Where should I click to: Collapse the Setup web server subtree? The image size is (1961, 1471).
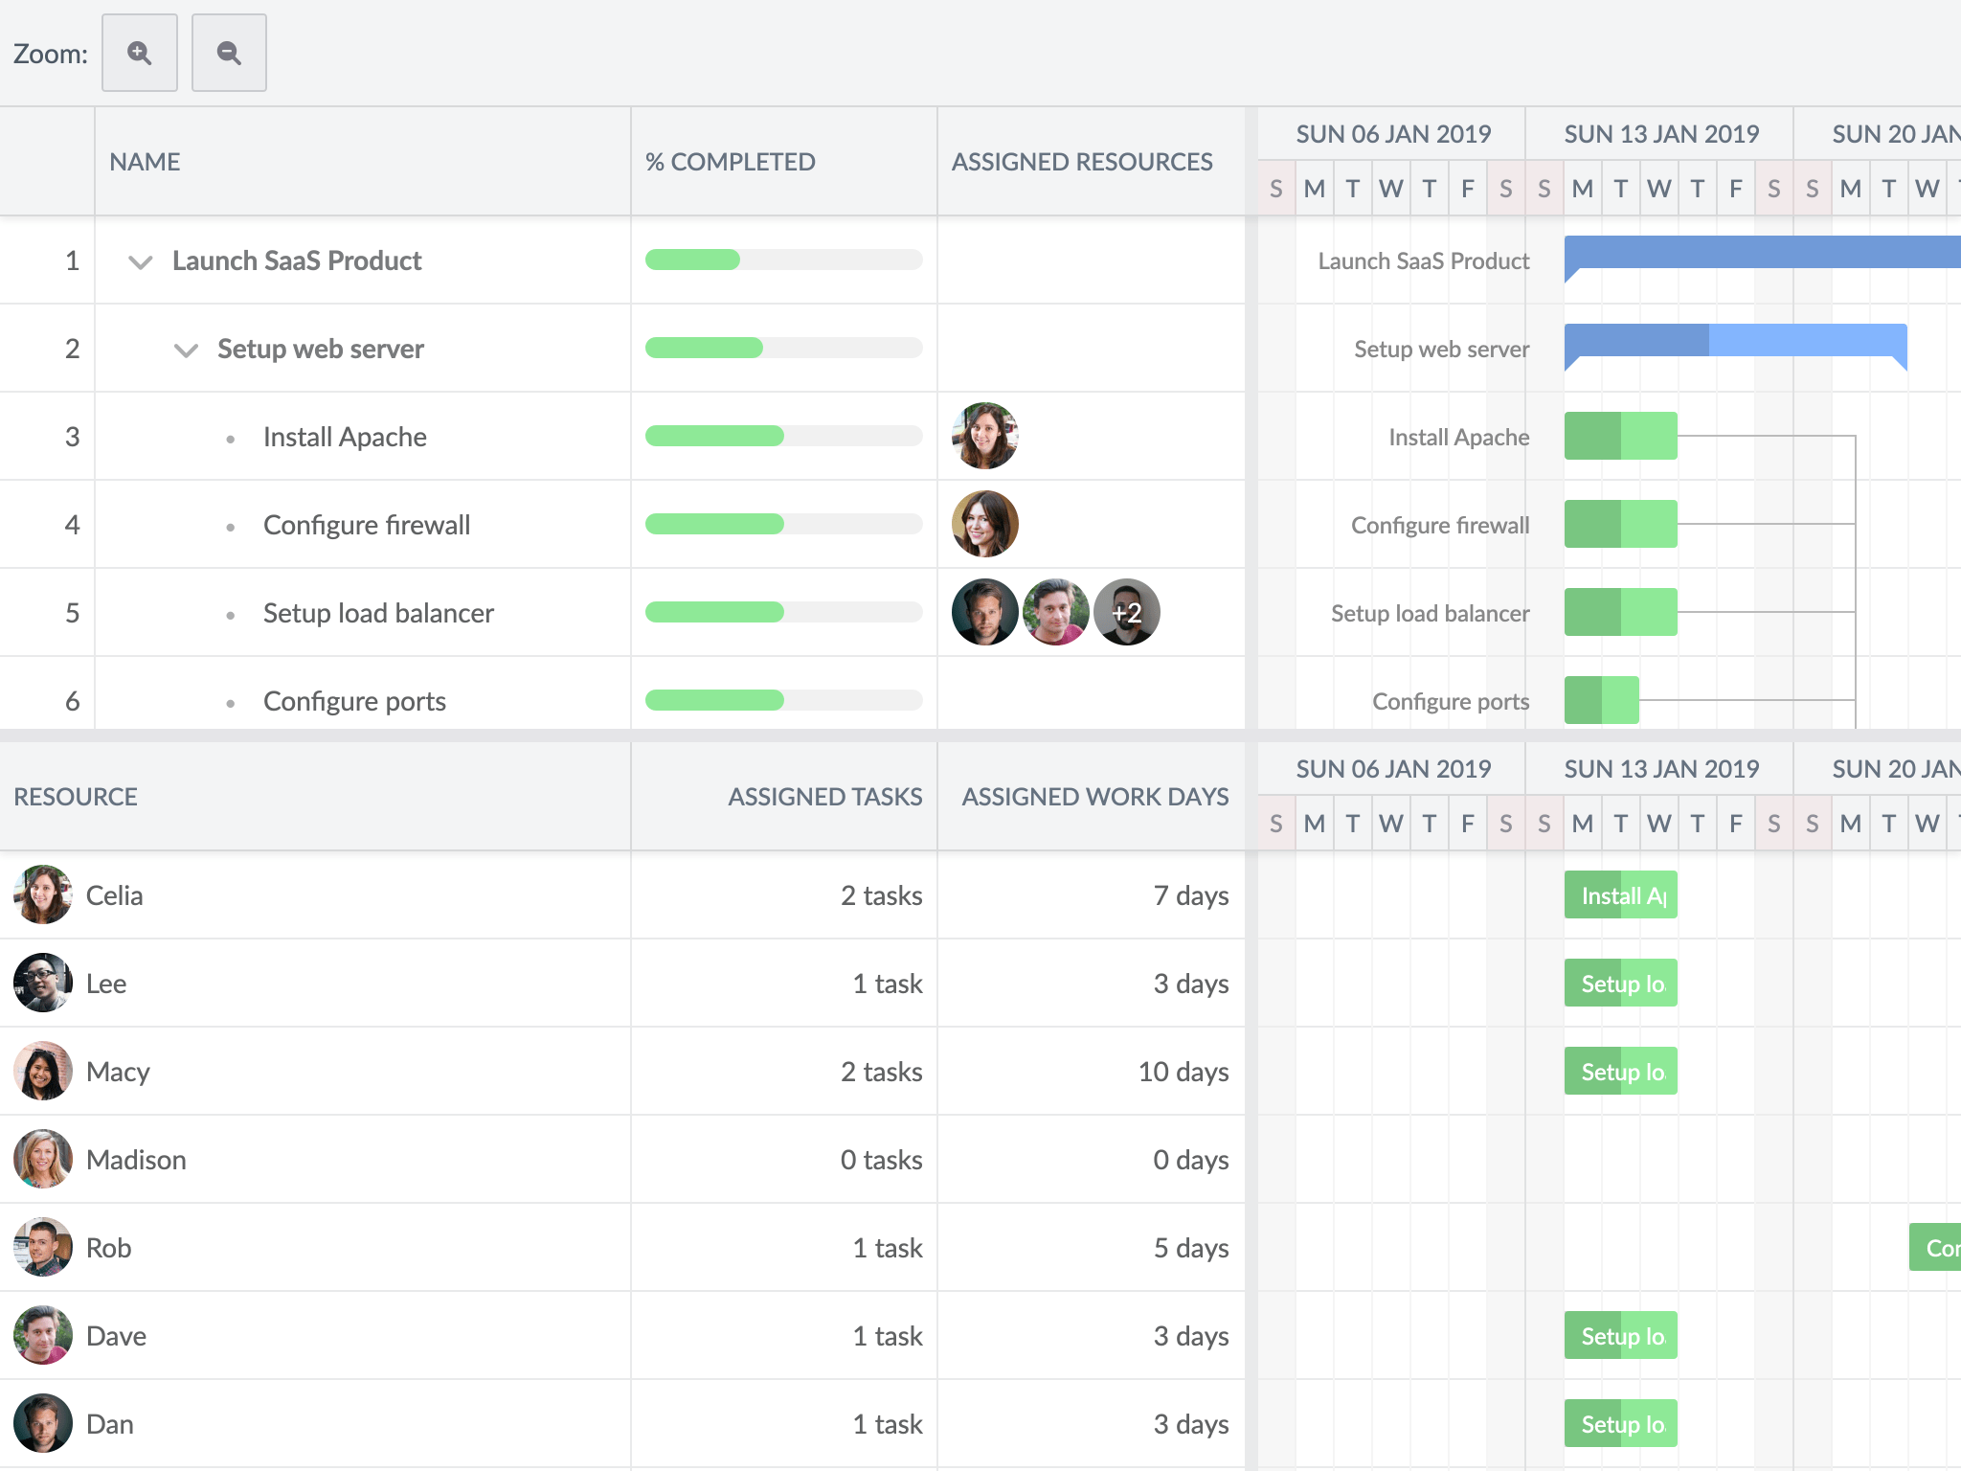tap(186, 349)
